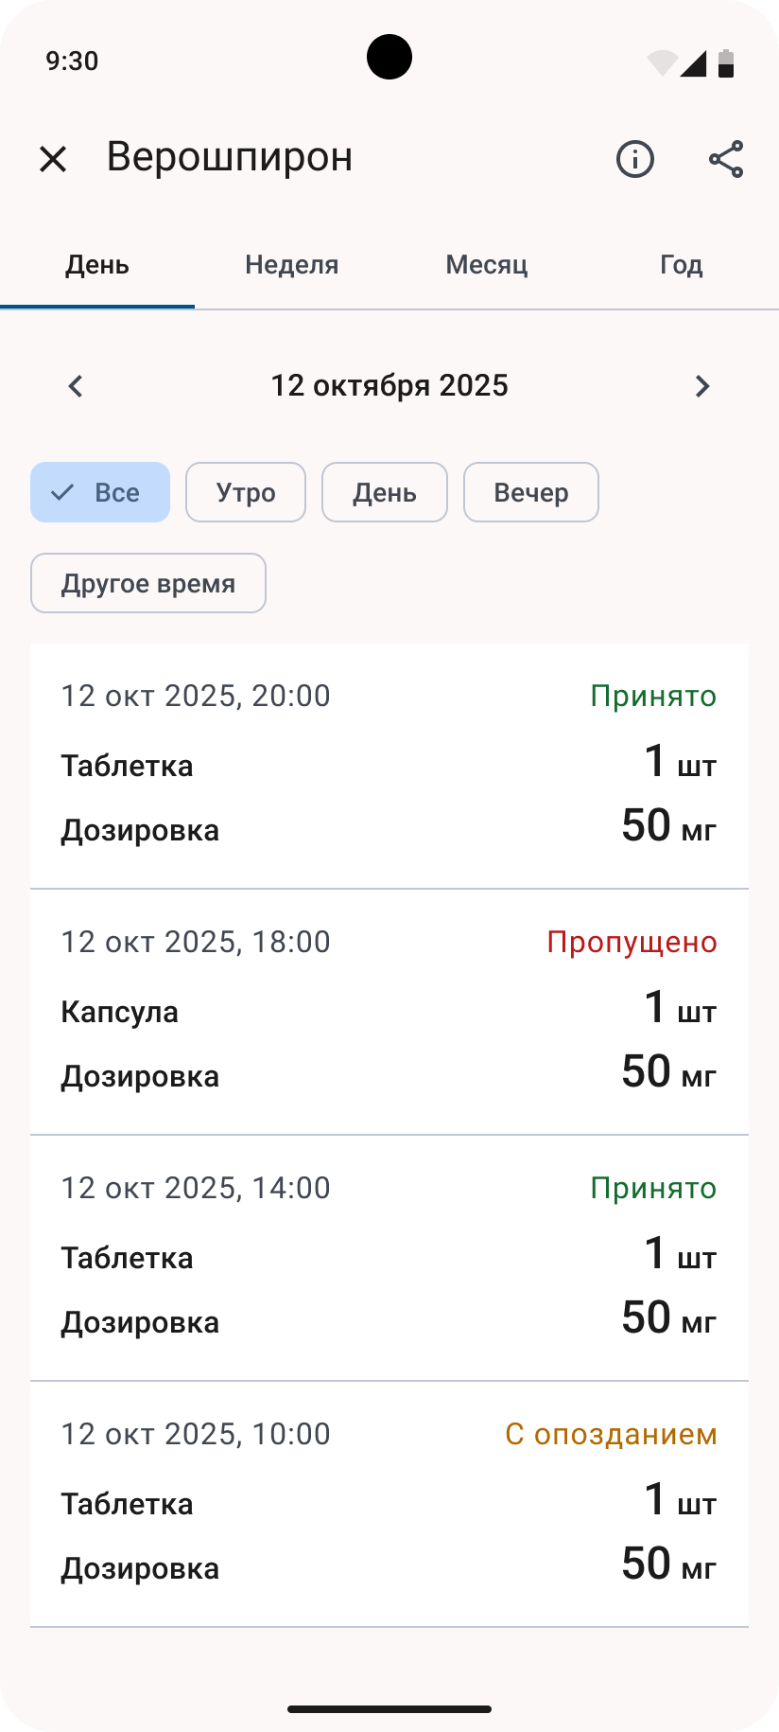
Task: Enable the День time filter chip
Action: point(385,492)
